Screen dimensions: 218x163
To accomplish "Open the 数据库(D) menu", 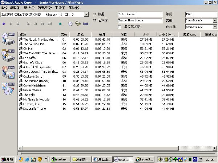I will [45, 8].
